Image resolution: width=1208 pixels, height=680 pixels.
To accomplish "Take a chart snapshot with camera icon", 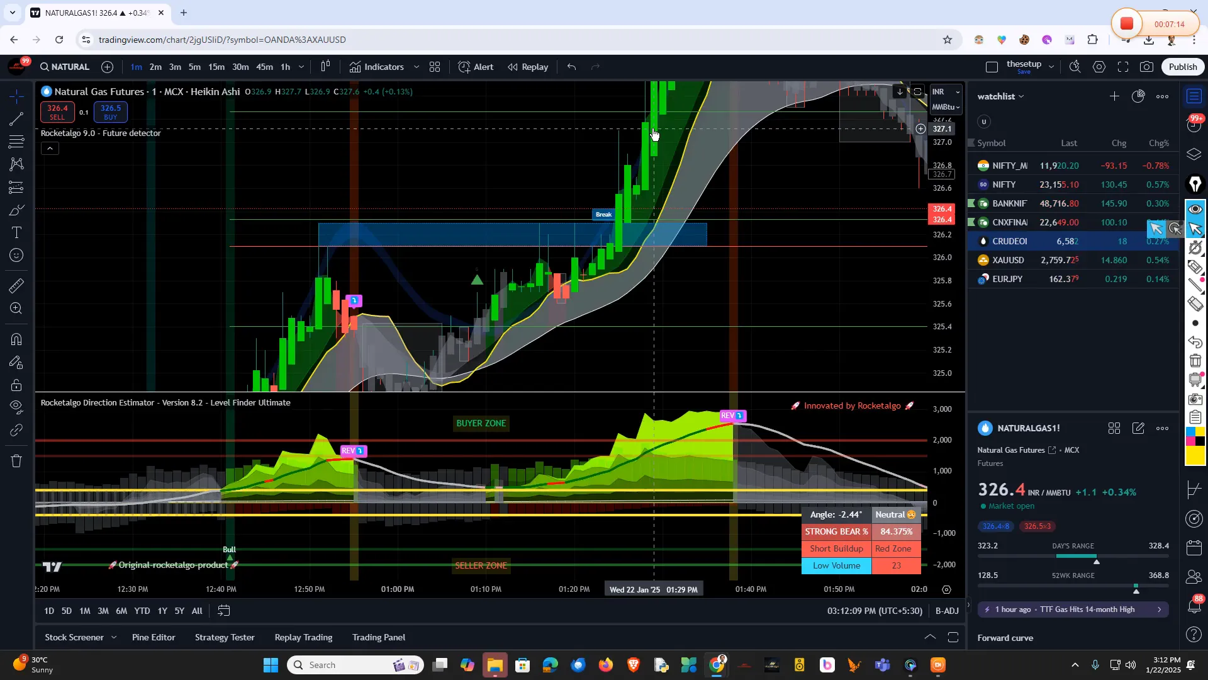I will click(1146, 67).
